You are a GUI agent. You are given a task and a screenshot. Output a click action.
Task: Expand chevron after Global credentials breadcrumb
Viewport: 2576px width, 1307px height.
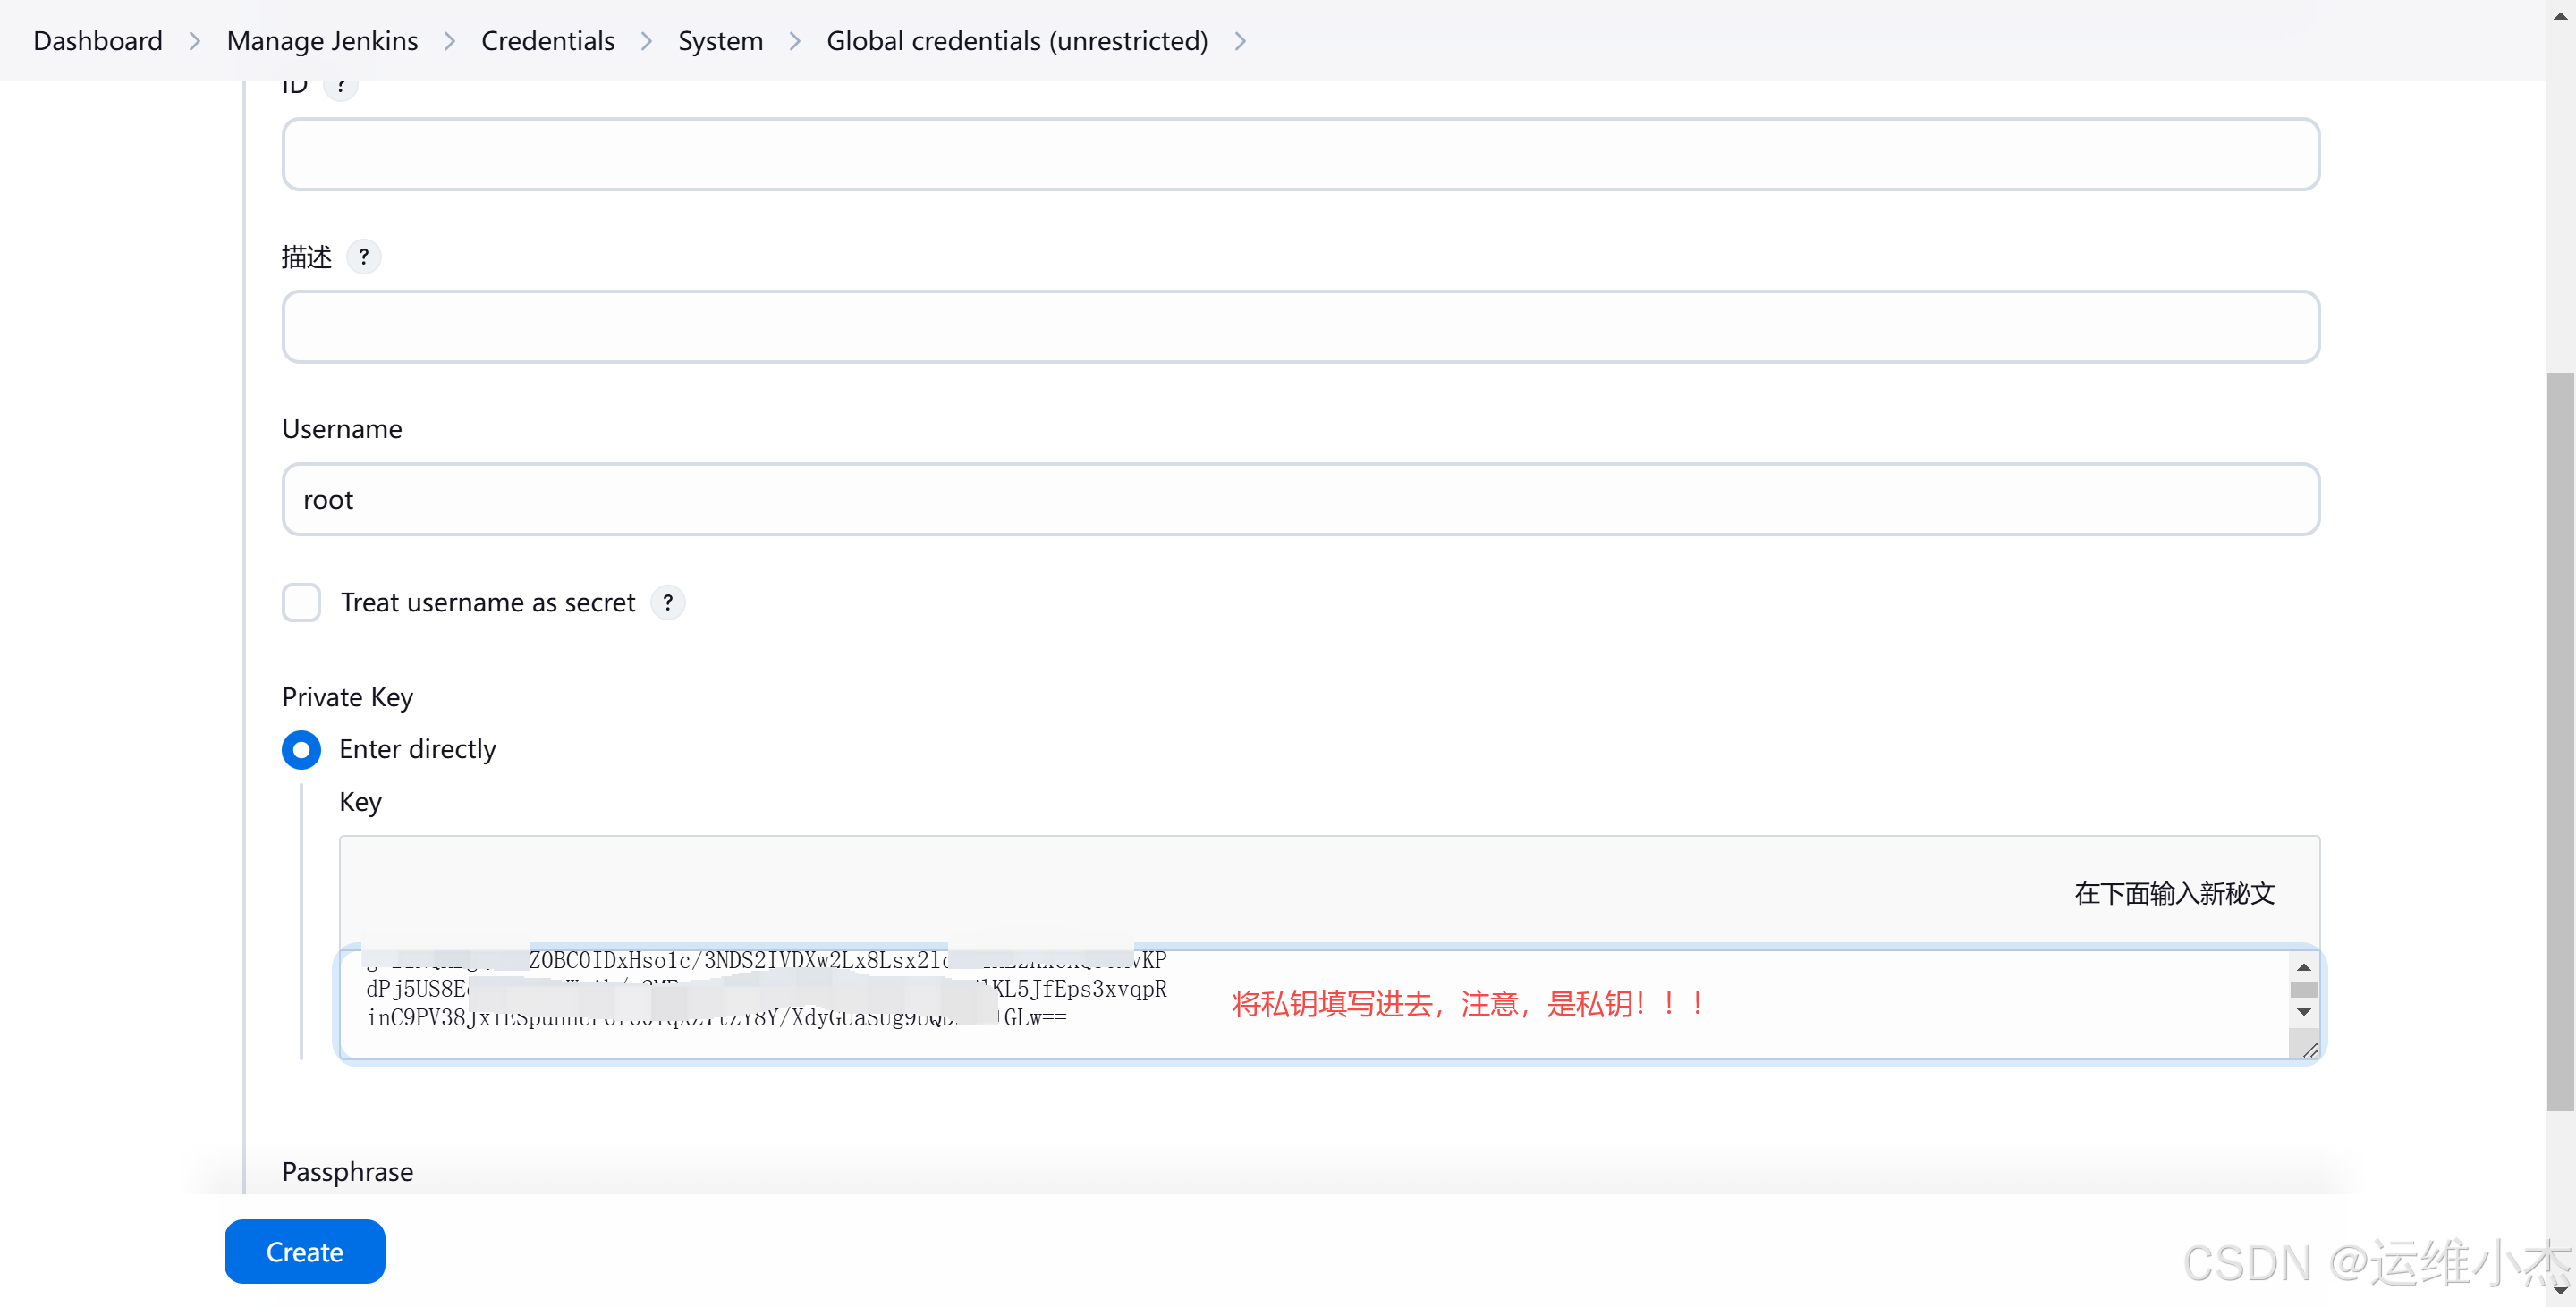[1240, 41]
